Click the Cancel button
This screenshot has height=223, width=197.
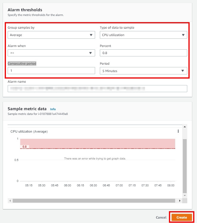coord(161,217)
